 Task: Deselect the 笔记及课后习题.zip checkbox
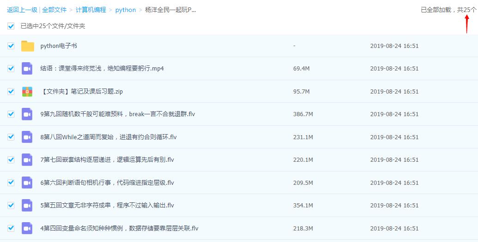point(11,91)
